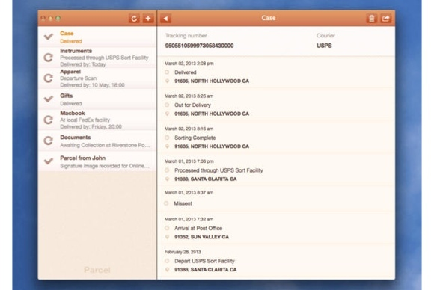The height and width of the screenshot is (290, 434).
Task: Open the Apparel delivery
Action: pos(97,78)
